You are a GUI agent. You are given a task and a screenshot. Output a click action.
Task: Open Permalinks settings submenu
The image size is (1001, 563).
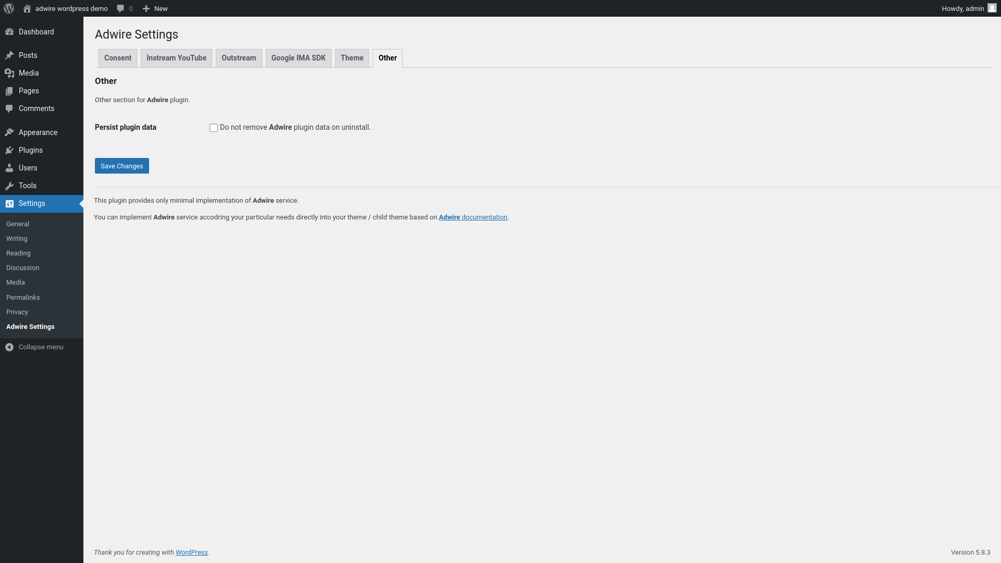coord(23,298)
